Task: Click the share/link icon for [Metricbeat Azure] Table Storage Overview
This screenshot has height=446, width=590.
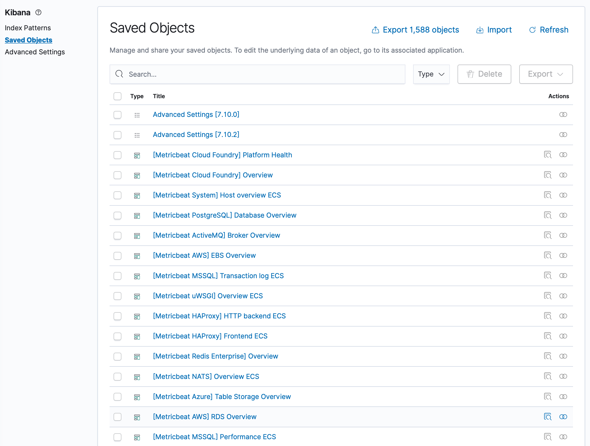Action: (563, 396)
